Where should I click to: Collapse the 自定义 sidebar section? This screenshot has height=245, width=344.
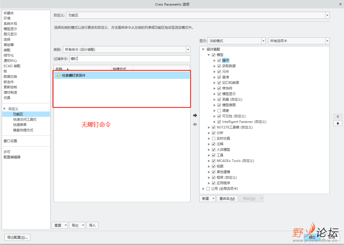[4, 109]
